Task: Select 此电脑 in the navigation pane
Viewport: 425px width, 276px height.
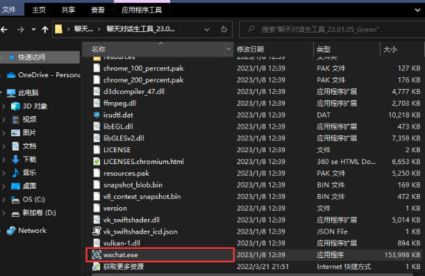Action: pyautogui.click(x=28, y=93)
